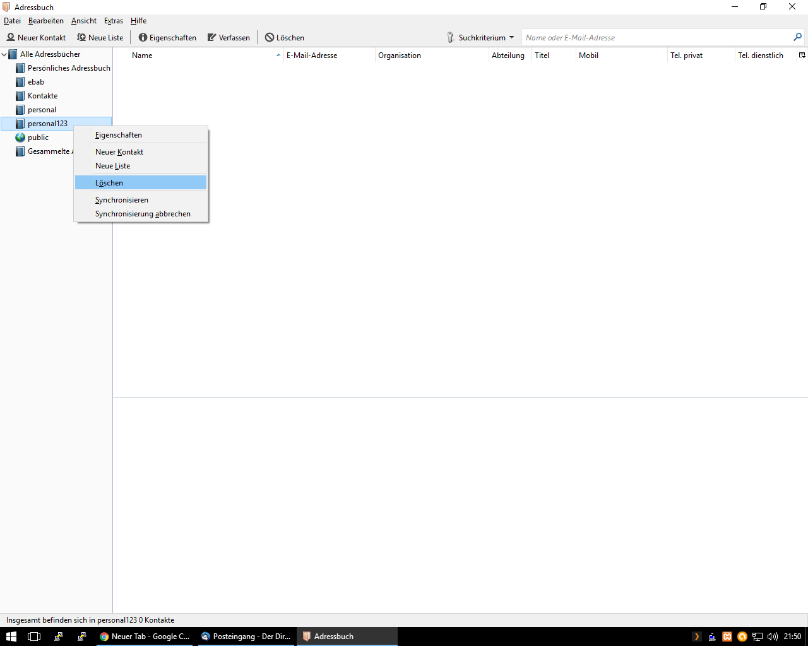Choose Löschen in the context menu
808x646 pixels.
(109, 183)
